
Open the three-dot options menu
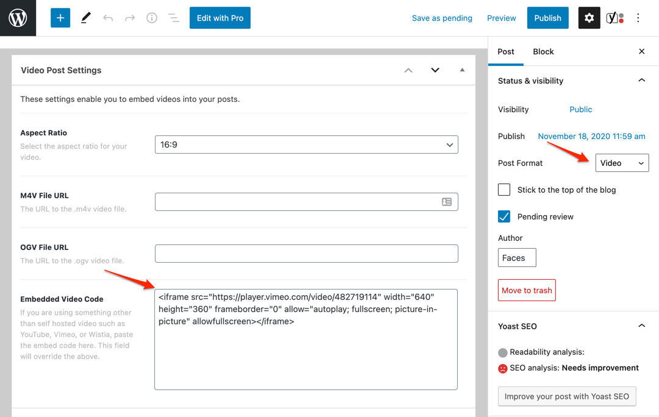(638, 18)
